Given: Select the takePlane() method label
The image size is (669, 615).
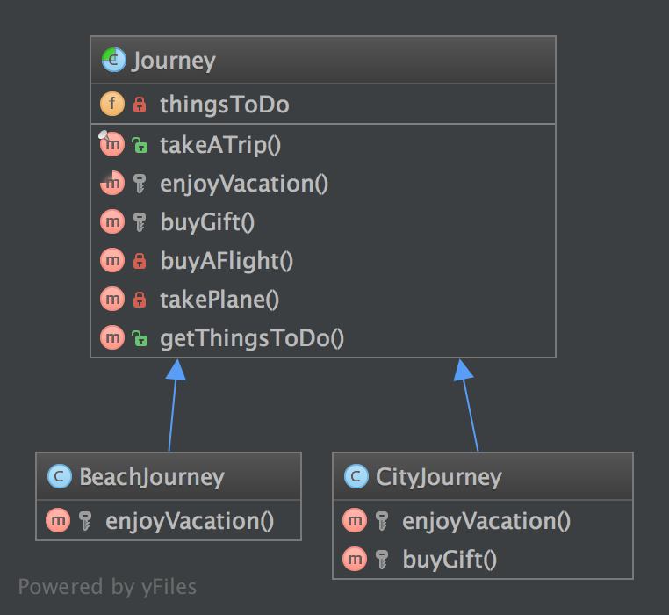Looking at the screenshot, I should coord(219,300).
